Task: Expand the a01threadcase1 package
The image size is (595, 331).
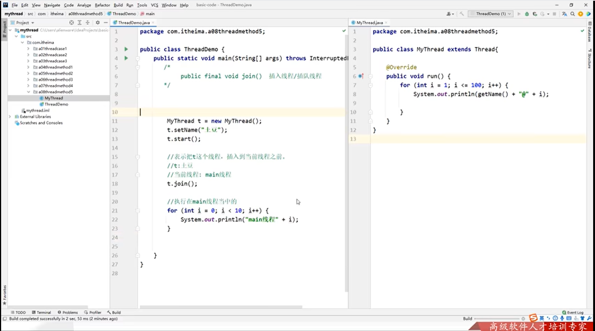Action: click(x=28, y=49)
